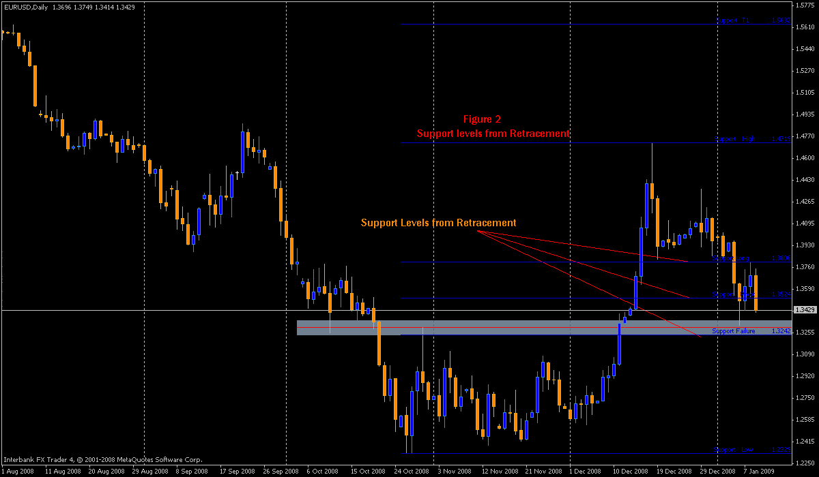
Task: Click the '29 Dec 2008' date label
Action: tap(717, 472)
